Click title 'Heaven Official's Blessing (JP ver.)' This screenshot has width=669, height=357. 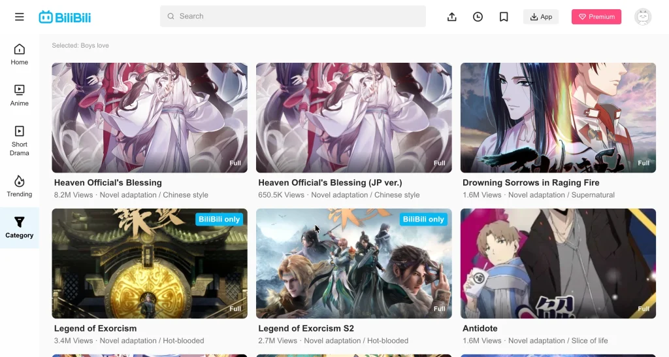(x=330, y=183)
